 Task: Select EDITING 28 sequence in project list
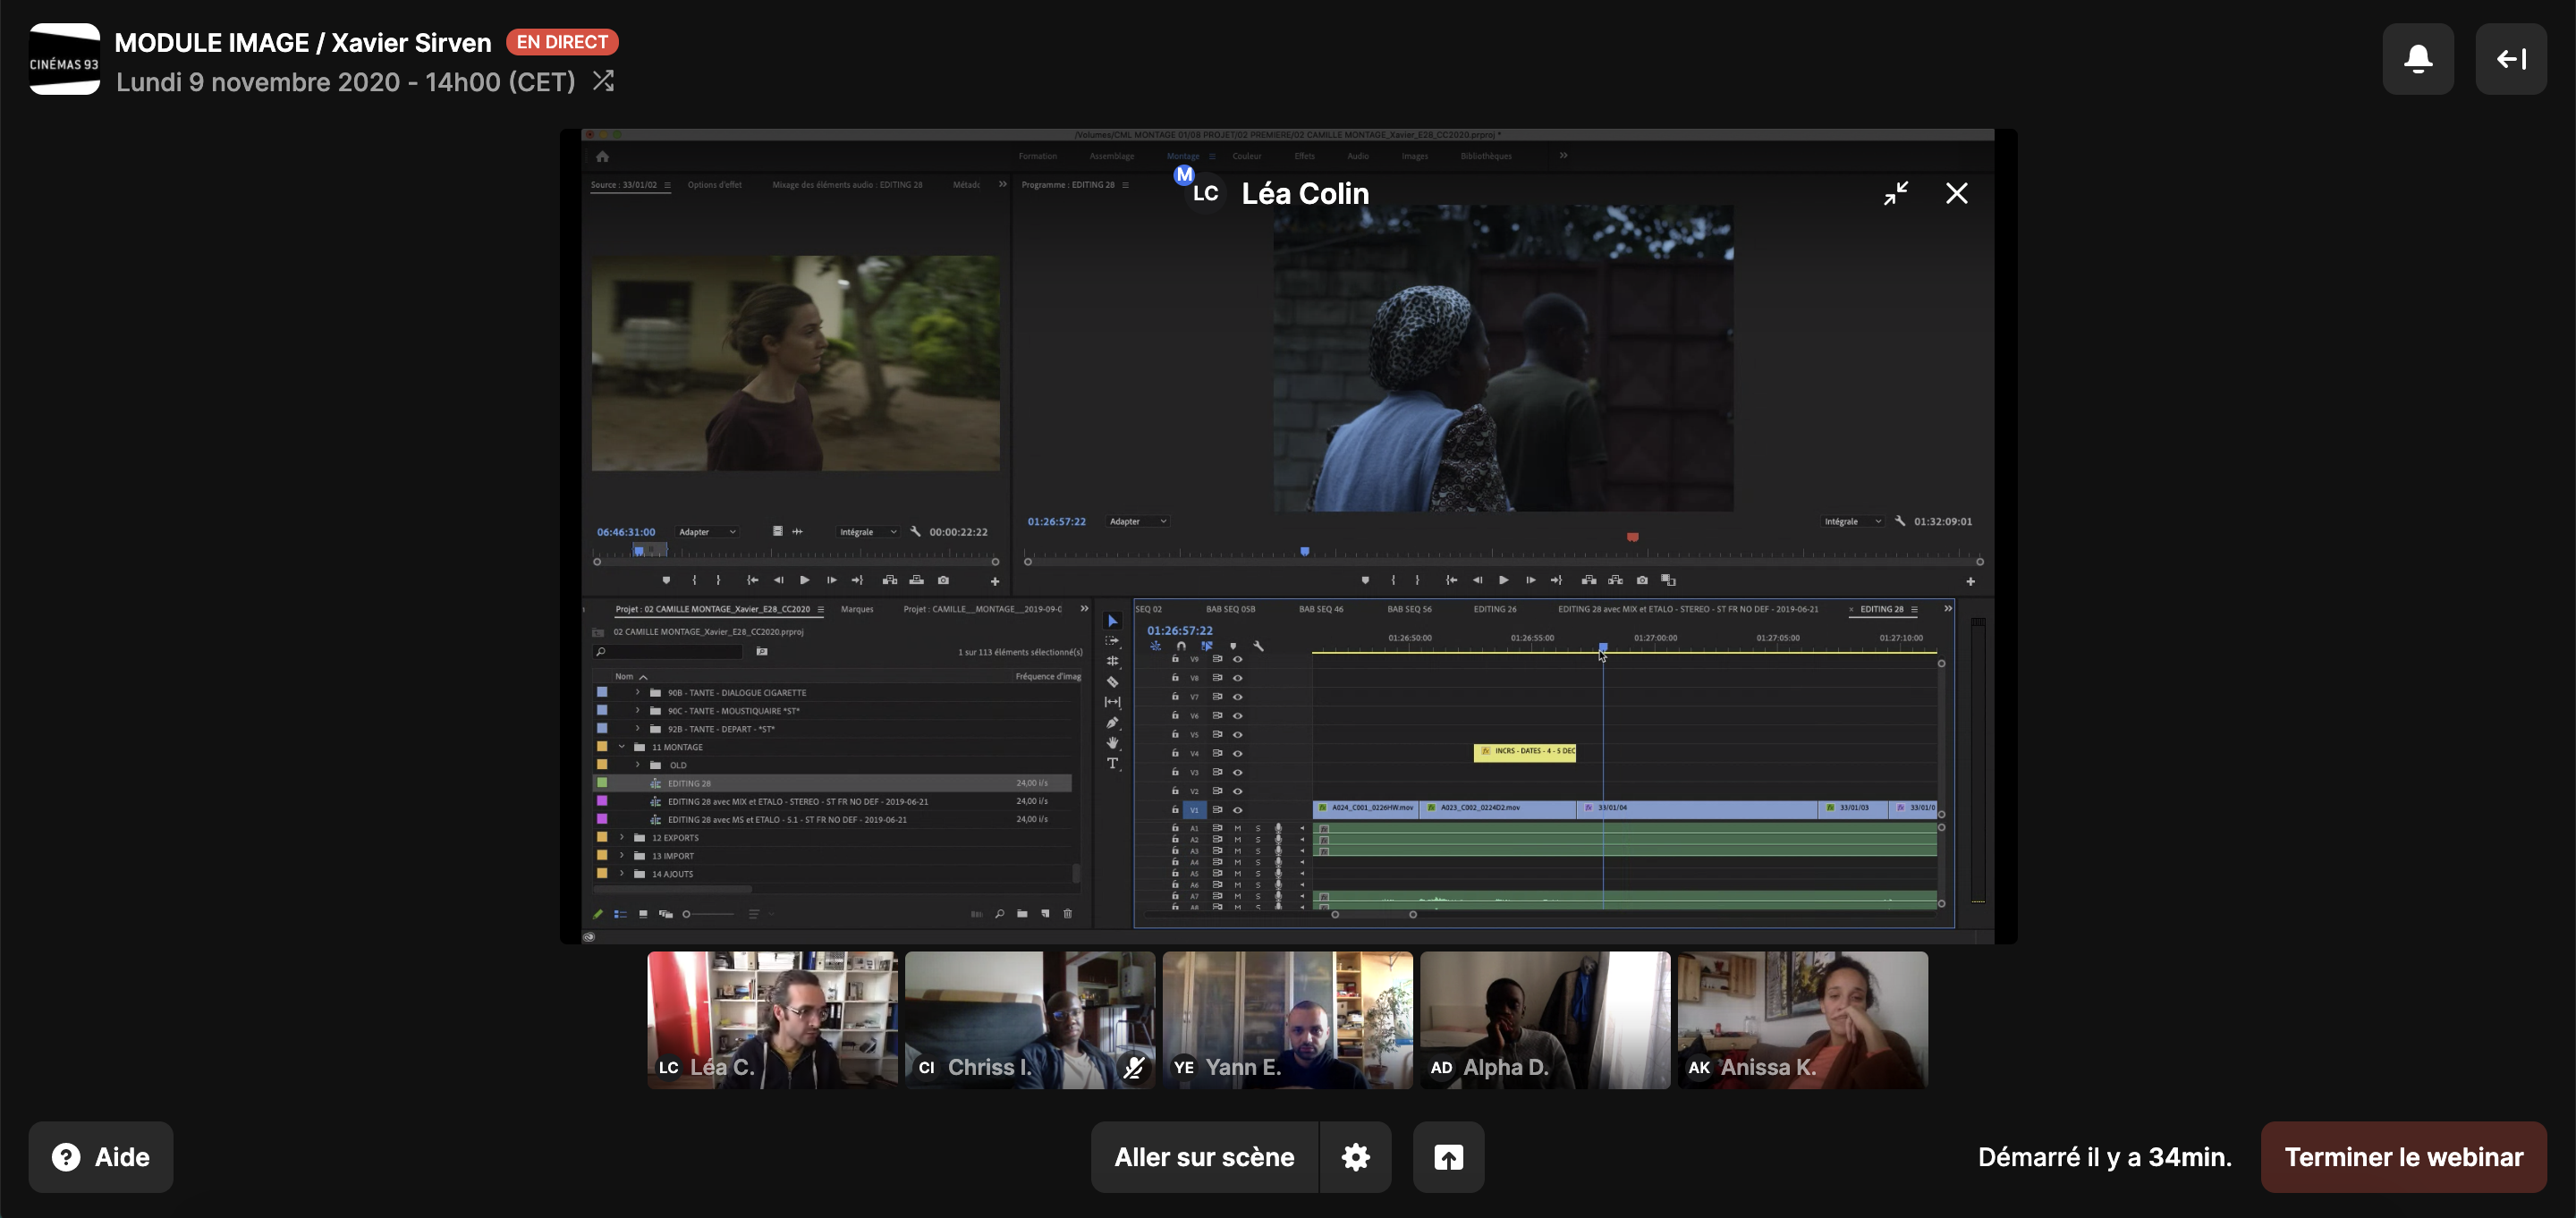[832, 783]
